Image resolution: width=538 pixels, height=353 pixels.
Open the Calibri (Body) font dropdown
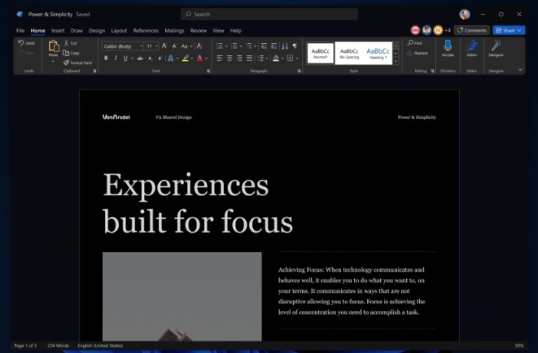pyautogui.click(x=122, y=46)
